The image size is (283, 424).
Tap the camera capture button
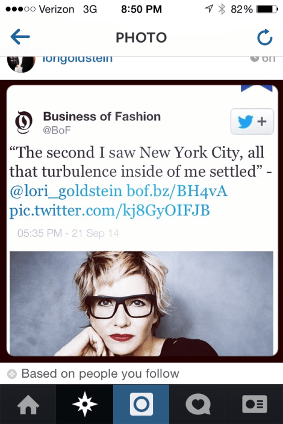(x=141, y=404)
